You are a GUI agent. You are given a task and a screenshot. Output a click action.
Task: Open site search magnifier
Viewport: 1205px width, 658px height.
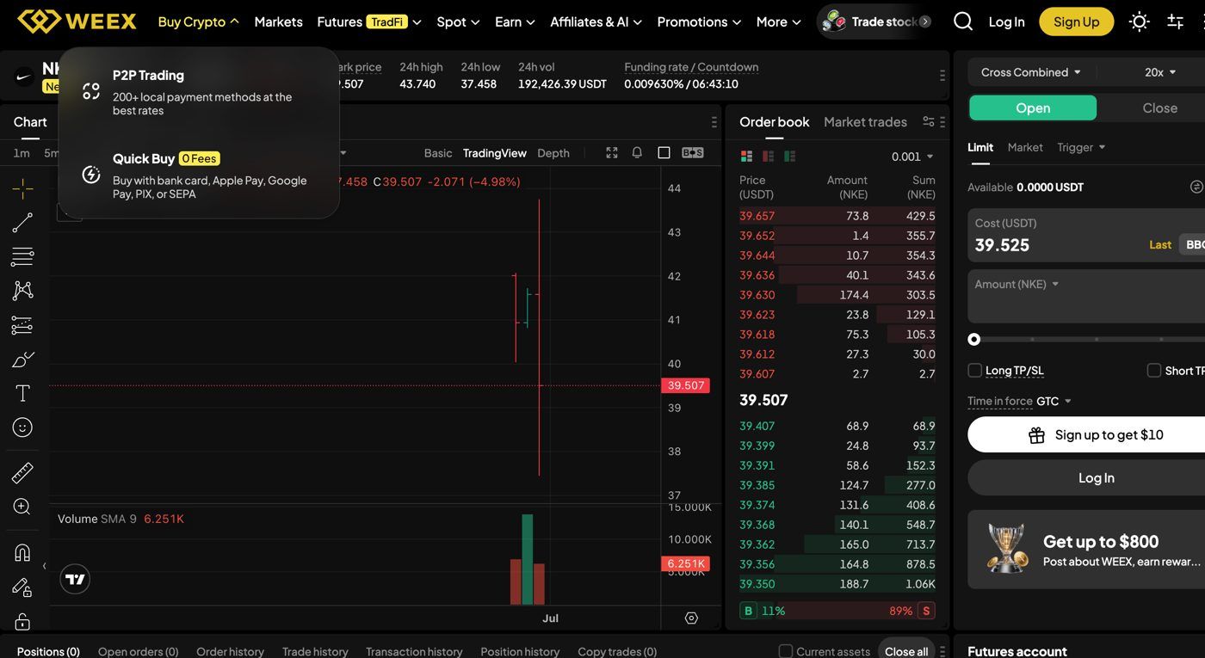963,22
